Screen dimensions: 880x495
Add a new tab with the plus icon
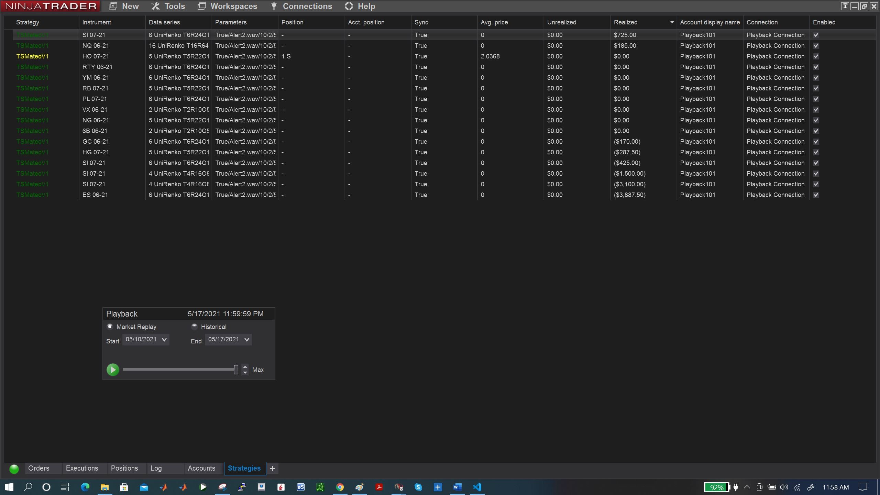(x=272, y=468)
